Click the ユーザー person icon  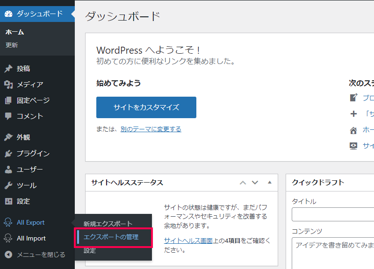pos(8,170)
